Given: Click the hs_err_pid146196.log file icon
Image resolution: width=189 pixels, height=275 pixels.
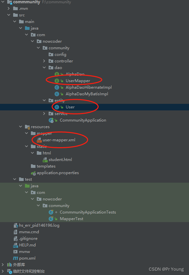Looking at the screenshot, I should pyautogui.click(x=16, y=225).
